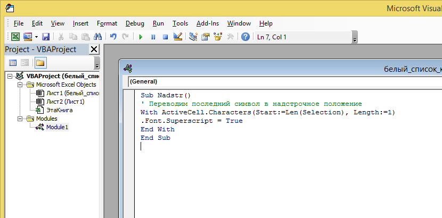Click the Find binoculars icon
The image size is (442, 218).
97,37
